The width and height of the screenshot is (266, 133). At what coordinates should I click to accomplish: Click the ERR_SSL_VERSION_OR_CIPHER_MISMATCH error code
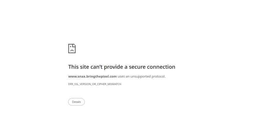point(95,84)
